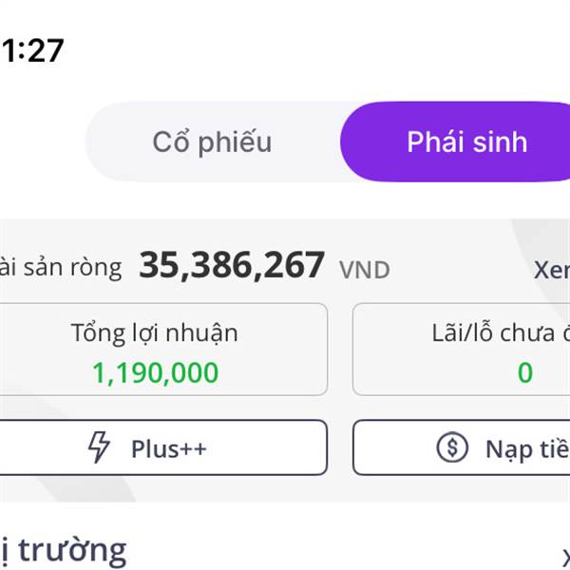Tap the Tài sản ròng label
570x570 pixels.
click(x=61, y=268)
